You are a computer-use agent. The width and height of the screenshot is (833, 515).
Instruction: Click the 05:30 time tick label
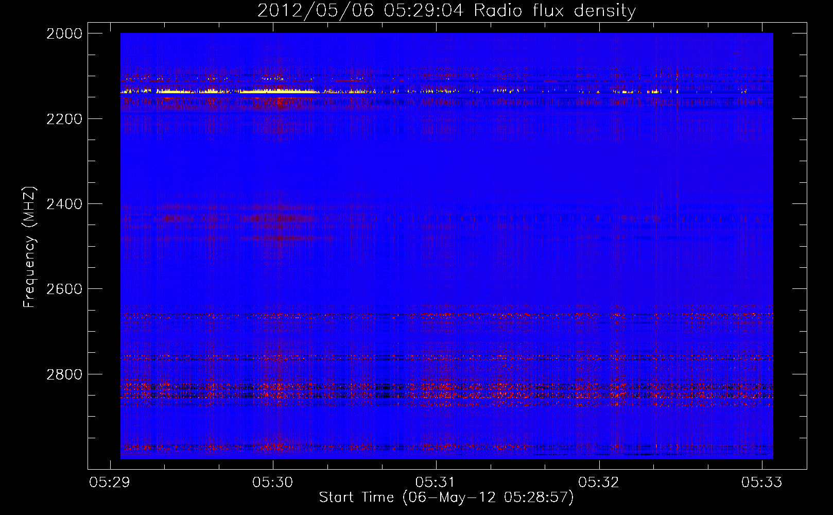tap(273, 482)
